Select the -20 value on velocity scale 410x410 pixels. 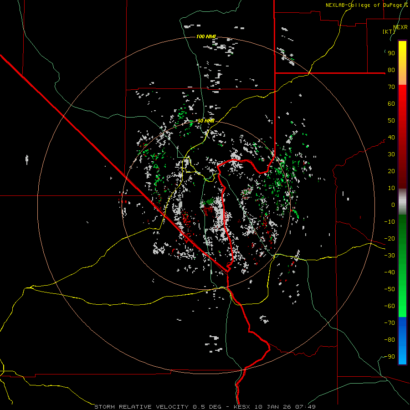[389, 238]
